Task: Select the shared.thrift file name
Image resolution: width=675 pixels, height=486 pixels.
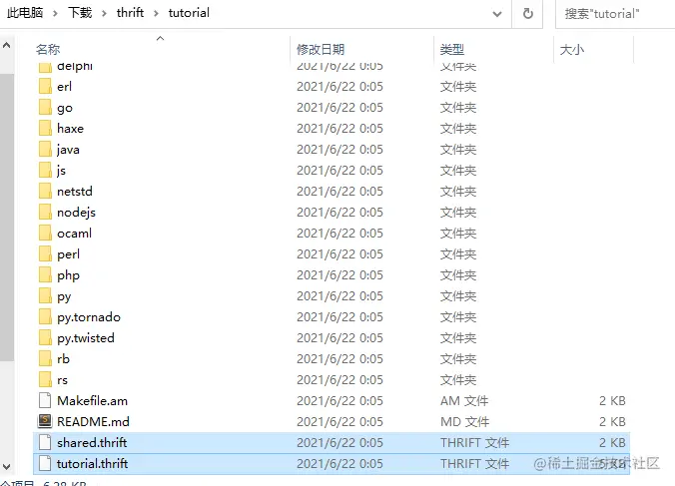Action: pos(92,442)
